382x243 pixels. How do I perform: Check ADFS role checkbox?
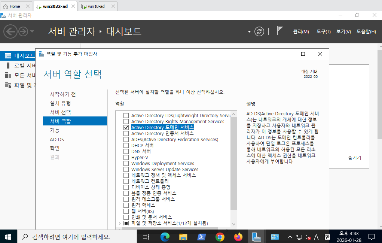pyautogui.click(x=126, y=139)
